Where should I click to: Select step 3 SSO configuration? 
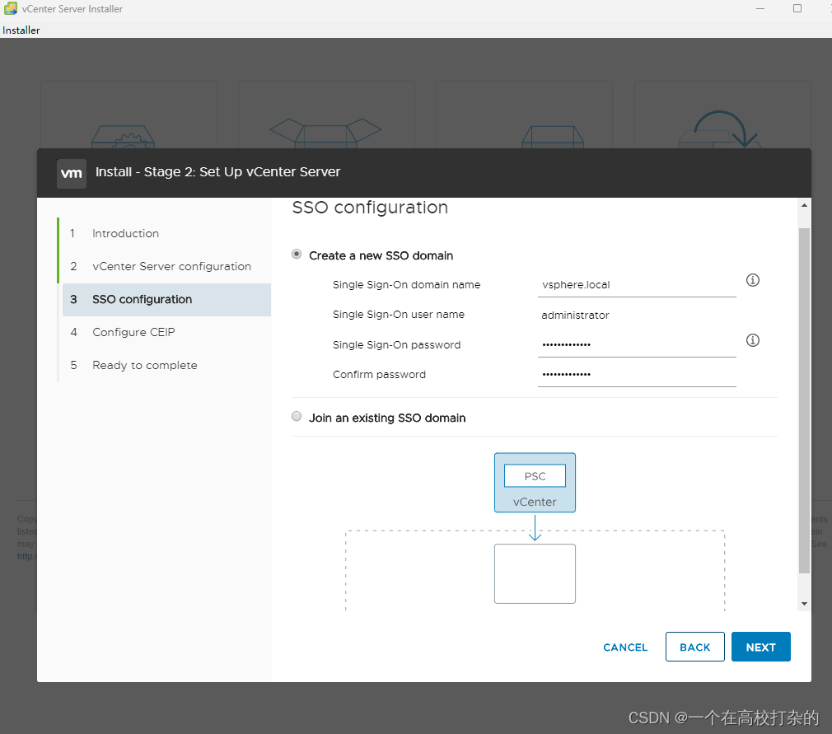(x=166, y=299)
